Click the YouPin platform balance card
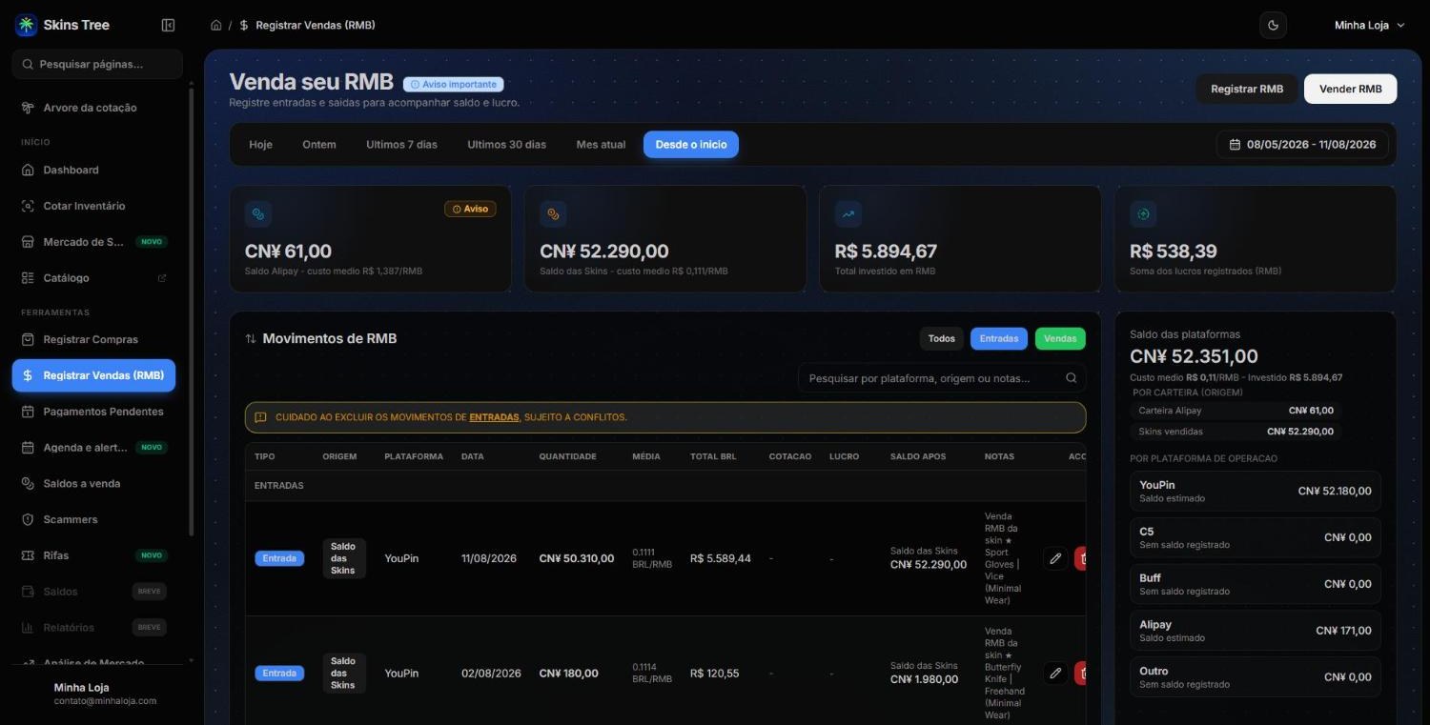Viewport: 1430px width, 725px height. pyautogui.click(x=1256, y=491)
